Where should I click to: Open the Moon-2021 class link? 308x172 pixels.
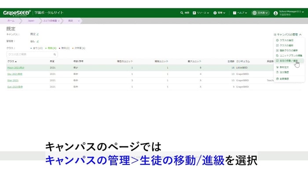tap(16, 68)
